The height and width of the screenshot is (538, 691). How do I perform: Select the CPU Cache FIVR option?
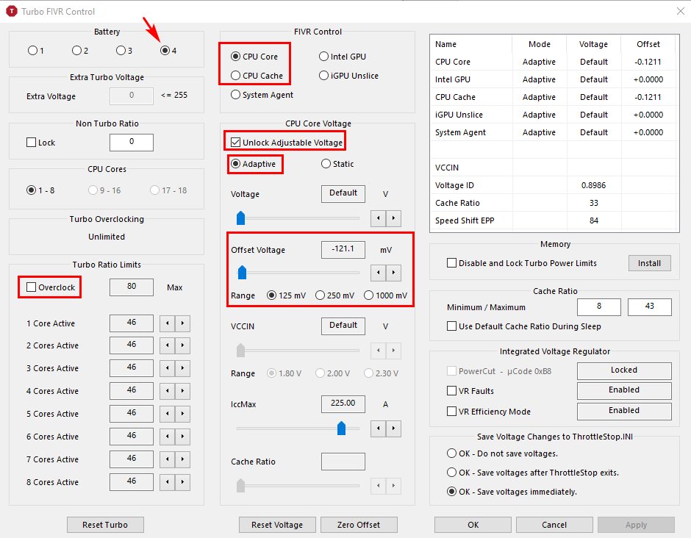[x=257, y=76]
